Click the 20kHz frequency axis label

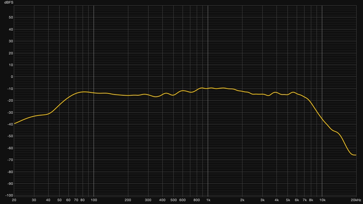[x=356, y=200]
